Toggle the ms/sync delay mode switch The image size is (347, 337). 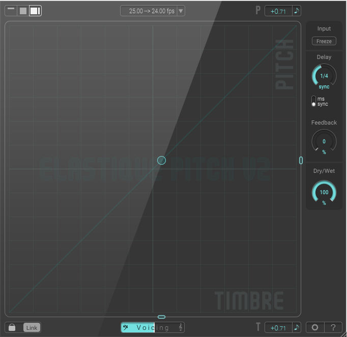(314, 101)
